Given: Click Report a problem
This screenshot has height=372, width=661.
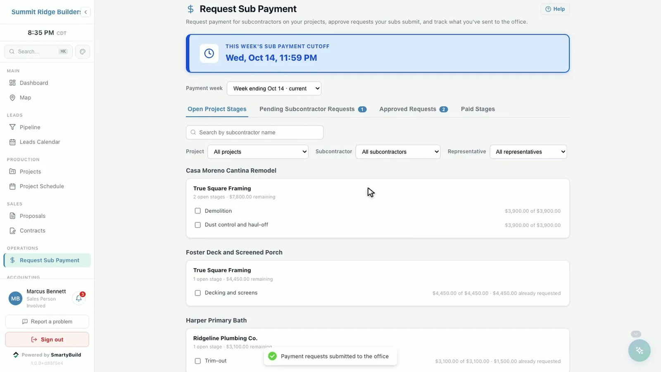Looking at the screenshot, I should click(x=47, y=322).
